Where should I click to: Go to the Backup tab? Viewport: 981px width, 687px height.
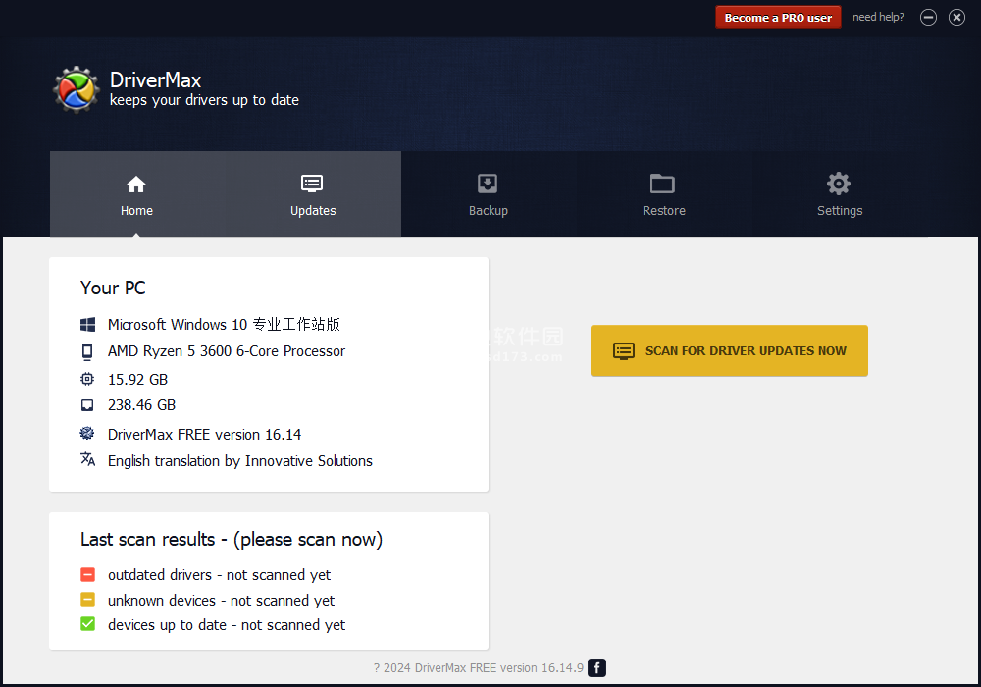[488, 194]
